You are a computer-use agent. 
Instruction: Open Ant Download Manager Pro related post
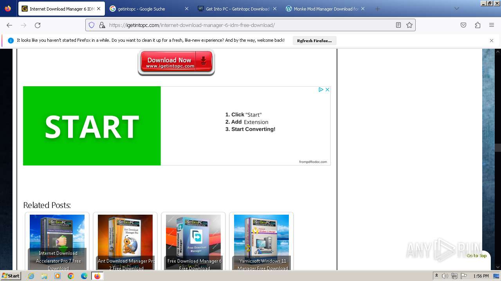(125, 242)
